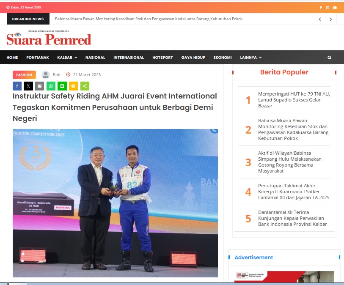This screenshot has height=285, width=344.
Task: Expand the LAINNYA dropdown menu
Action: pos(250,58)
